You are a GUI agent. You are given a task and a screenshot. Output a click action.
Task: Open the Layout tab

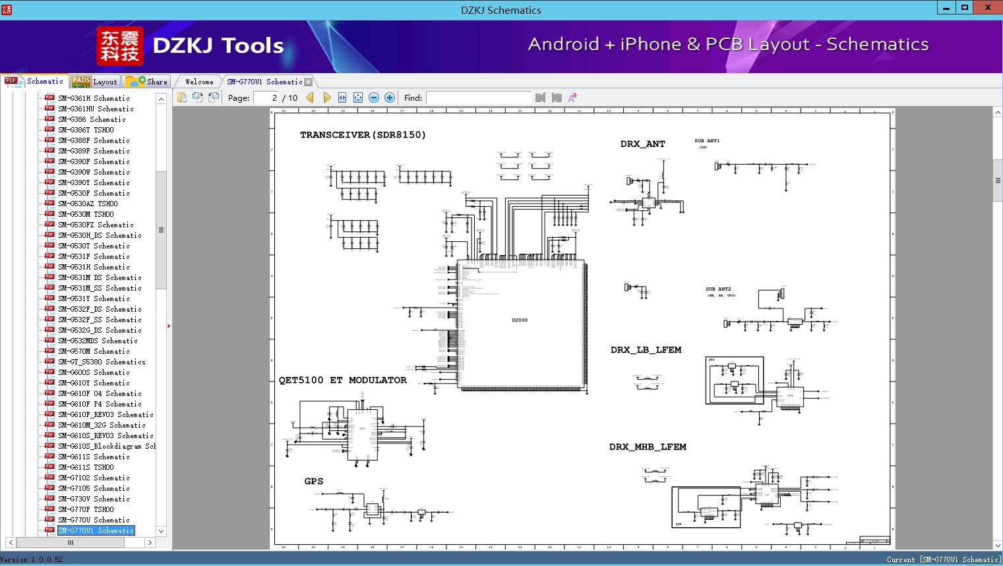pyautogui.click(x=94, y=82)
